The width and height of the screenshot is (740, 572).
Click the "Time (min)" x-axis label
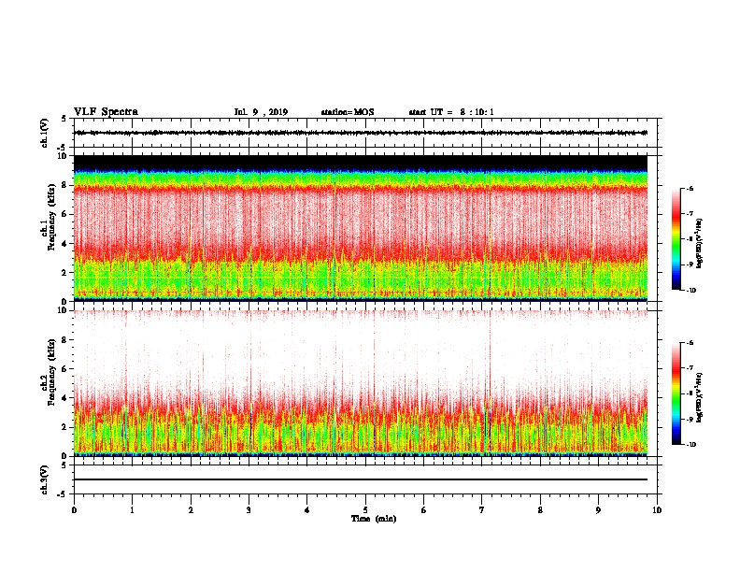coord(374,519)
